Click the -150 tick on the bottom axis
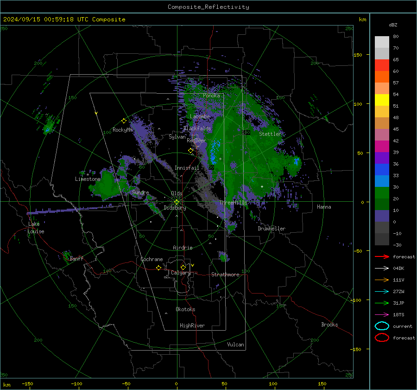 (27, 384)
